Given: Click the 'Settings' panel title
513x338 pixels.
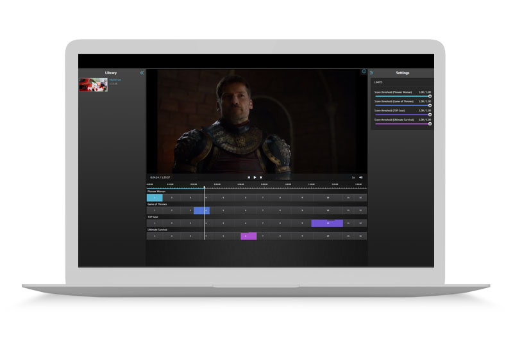Looking at the screenshot, I should coord(403,73).
